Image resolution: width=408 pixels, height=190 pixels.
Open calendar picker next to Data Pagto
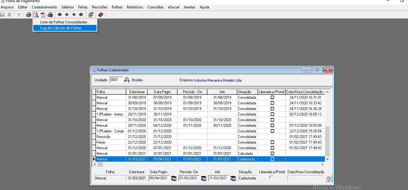coord(174,178)
